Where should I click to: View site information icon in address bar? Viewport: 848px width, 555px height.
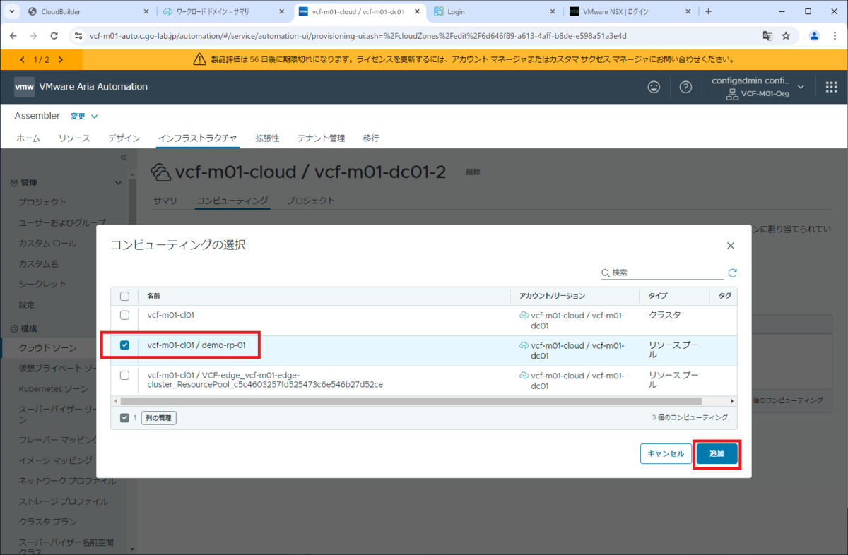click(x=78, y=36)
